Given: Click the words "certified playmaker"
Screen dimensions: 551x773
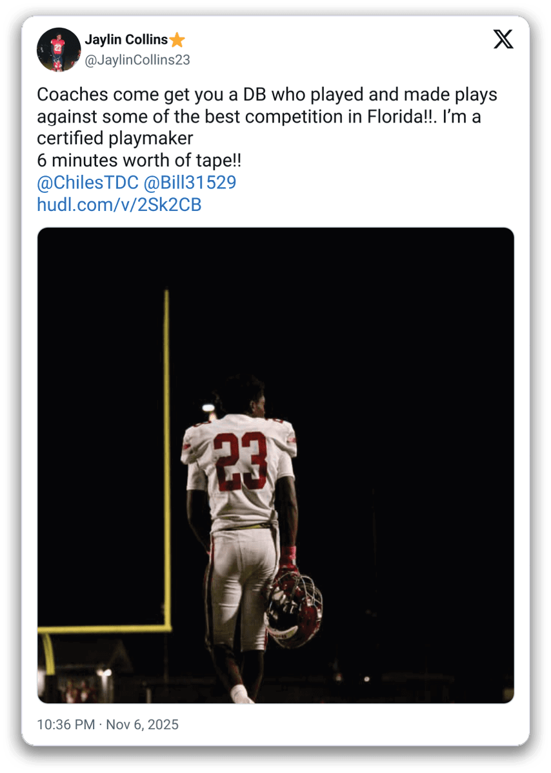Looking at the screenshot, I should 115,139.
